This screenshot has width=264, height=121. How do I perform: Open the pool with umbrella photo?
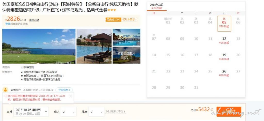click(94, 46)
